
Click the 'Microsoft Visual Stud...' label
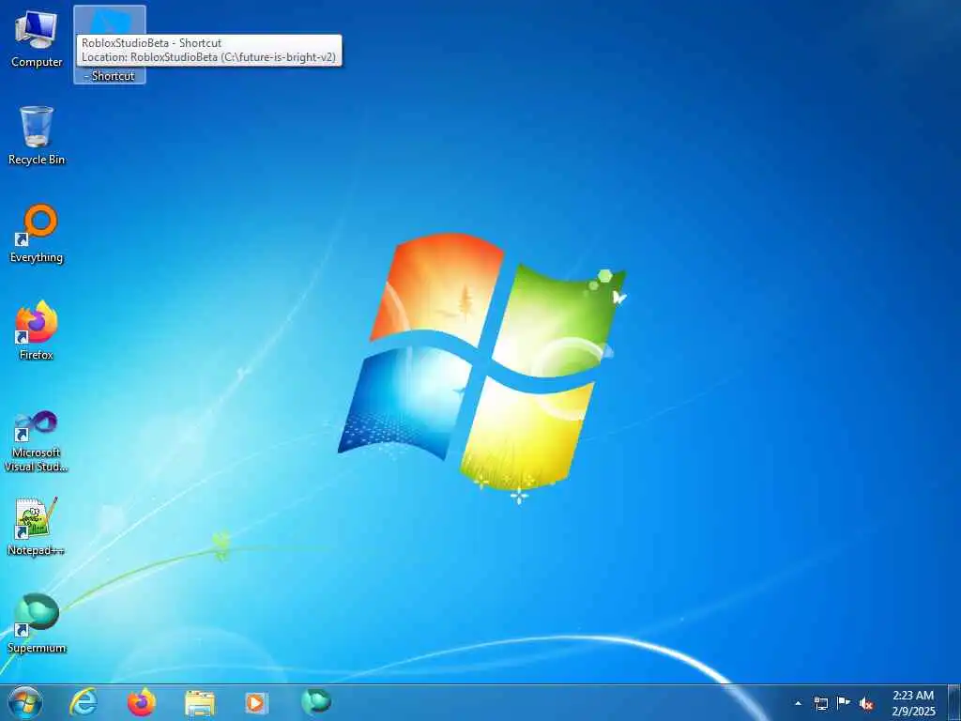[x=37, y=460]
